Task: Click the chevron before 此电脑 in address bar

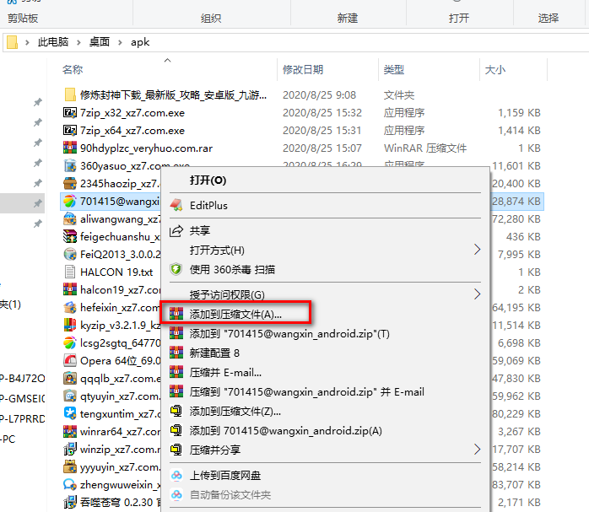Action: coord(27,42)
